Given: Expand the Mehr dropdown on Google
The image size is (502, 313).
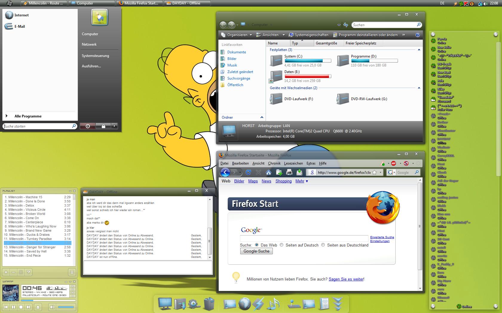Looking at the screenshot, I should click(x=301, y=181).
